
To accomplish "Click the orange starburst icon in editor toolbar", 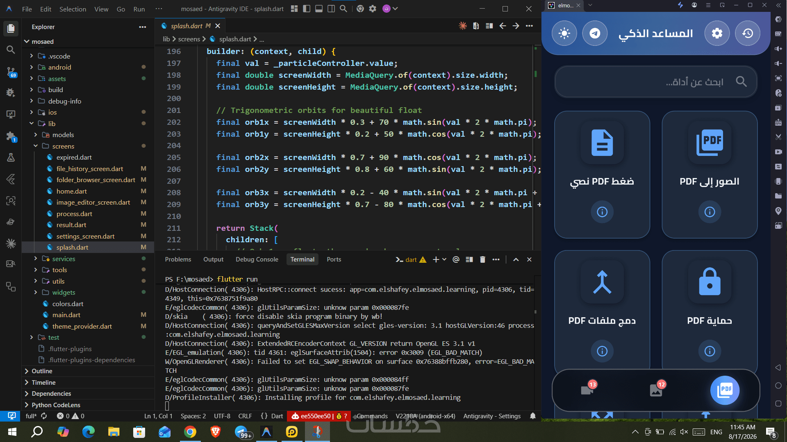I will (x=463, y=26).
